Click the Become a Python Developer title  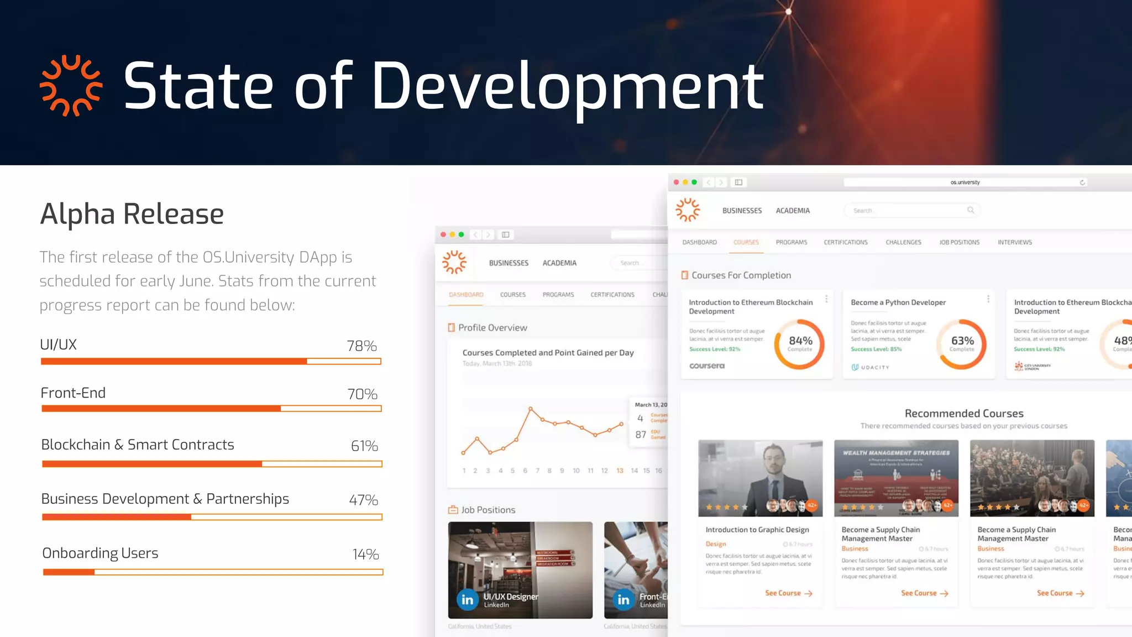tap(898, 302)
